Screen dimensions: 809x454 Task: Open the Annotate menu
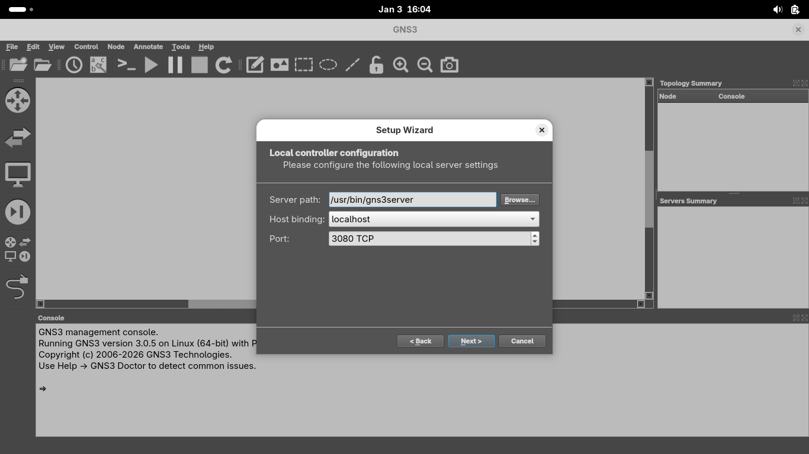148,47
